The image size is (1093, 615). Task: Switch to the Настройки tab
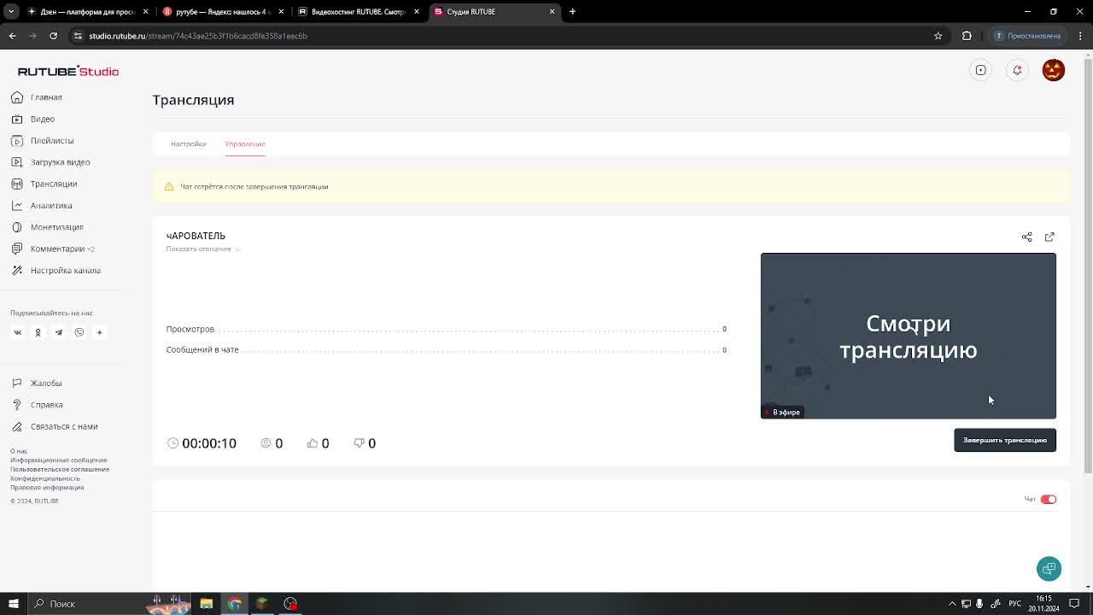tap(188, 143)
